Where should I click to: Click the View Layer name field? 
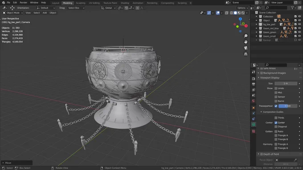(282, 3)
